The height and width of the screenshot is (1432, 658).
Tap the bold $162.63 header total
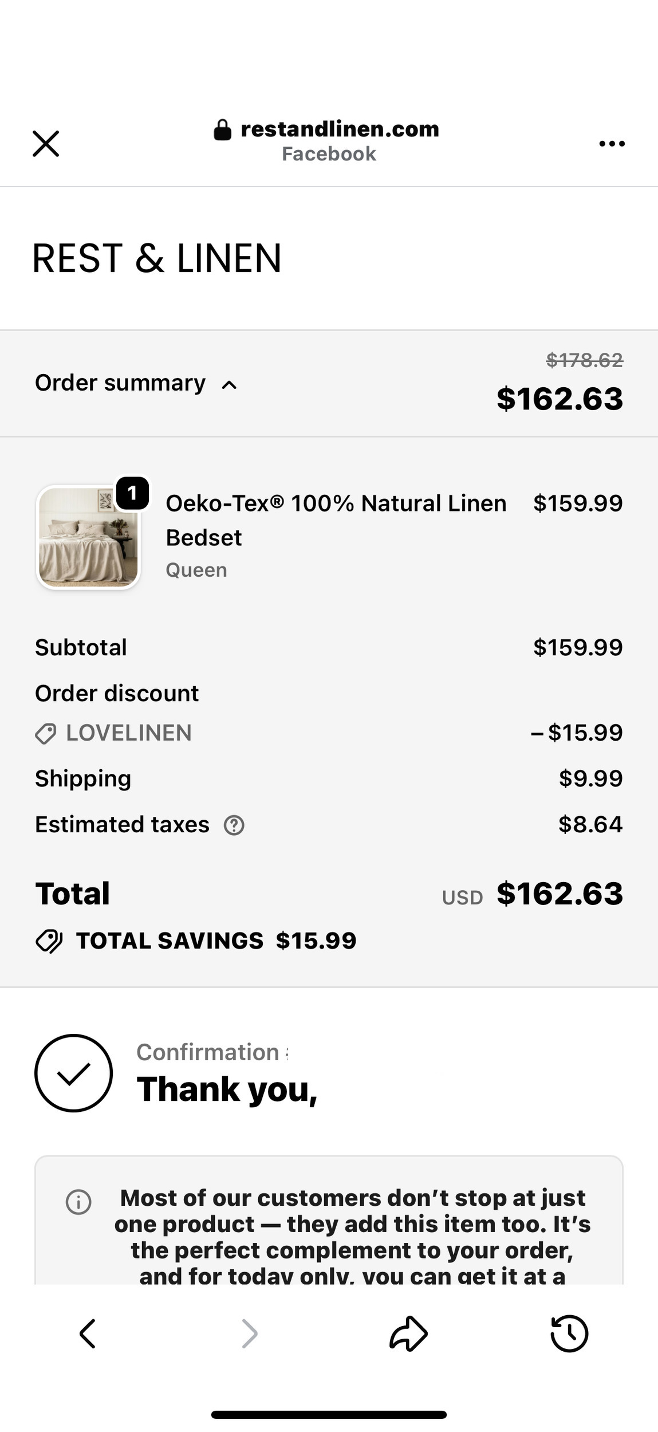[x=560, y=399]
